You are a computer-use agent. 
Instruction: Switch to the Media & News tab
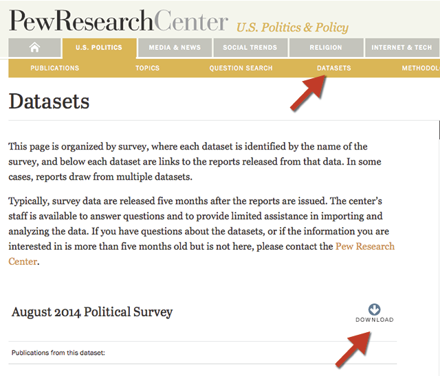click(174, 47)
